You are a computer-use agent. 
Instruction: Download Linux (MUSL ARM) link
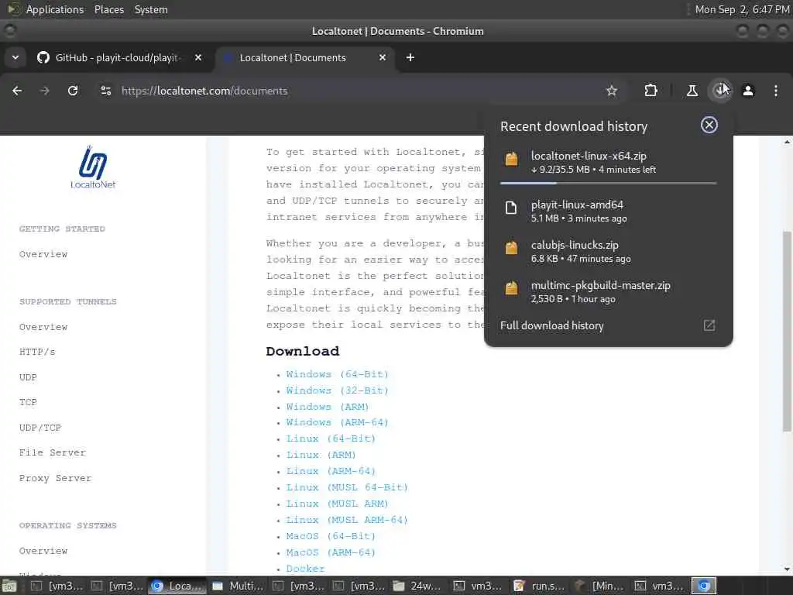click(x=338, y=504)
